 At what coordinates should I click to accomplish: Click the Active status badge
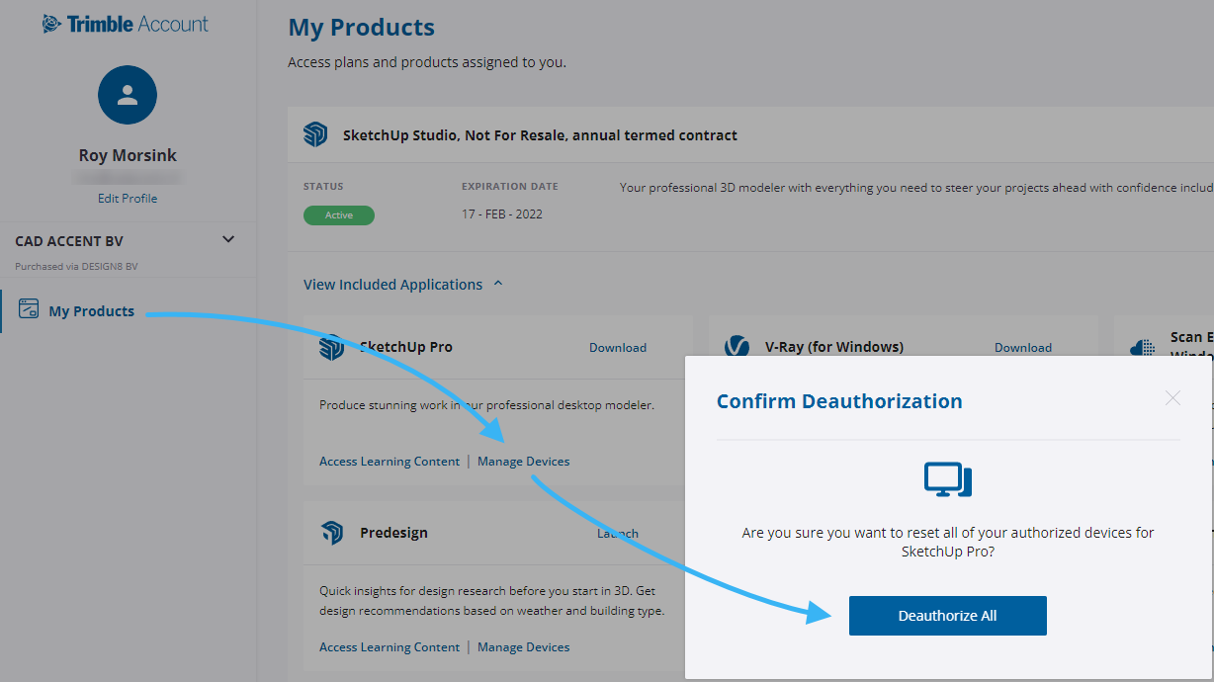tap(339, 215)
